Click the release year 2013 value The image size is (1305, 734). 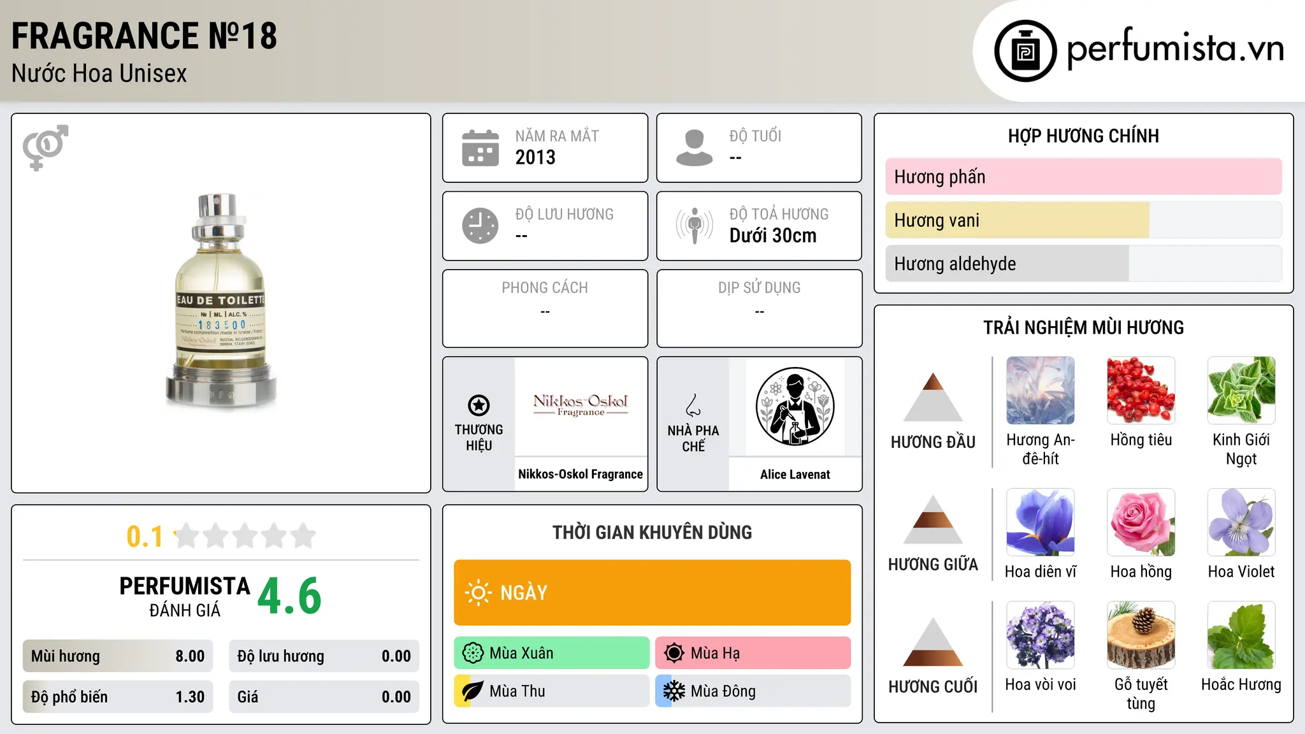[535, 157]
